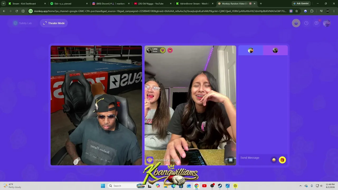Bookmark this page with the star icon

(297, 11)
